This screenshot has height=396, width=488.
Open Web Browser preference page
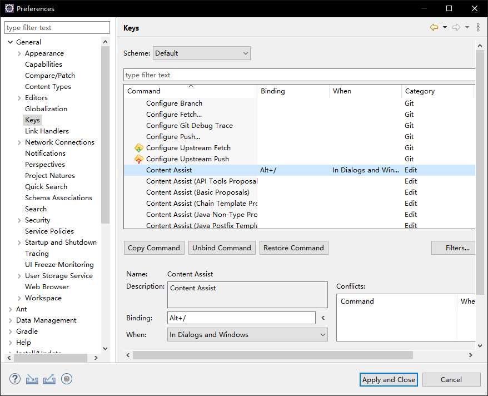click(47, 287)
